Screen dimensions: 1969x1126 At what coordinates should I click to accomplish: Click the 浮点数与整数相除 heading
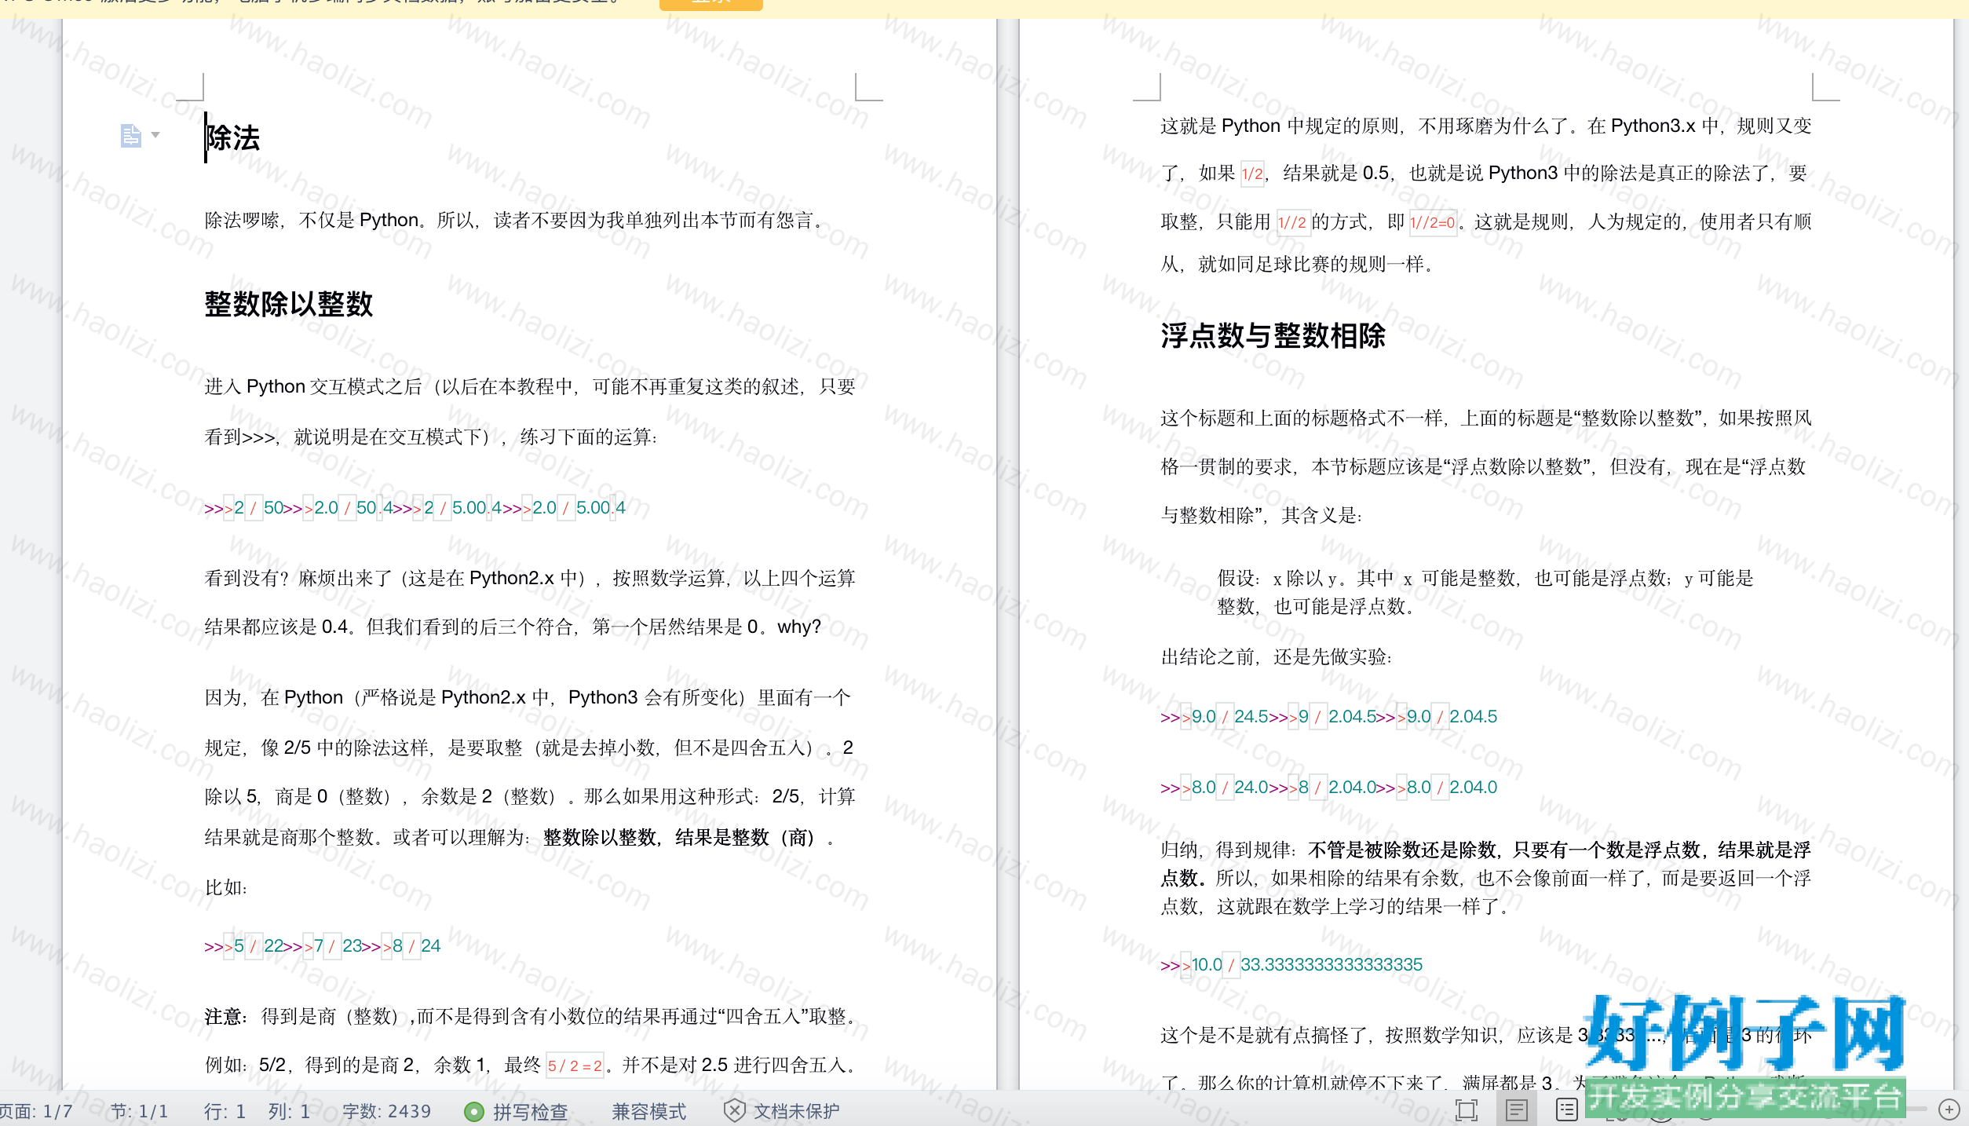point(1273,336)
